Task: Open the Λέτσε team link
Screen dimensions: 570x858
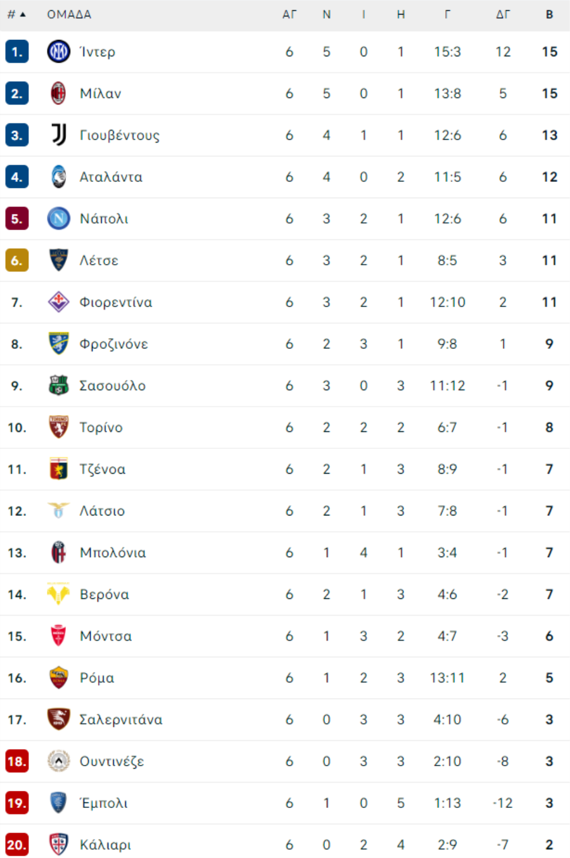Action: (99, 260)
